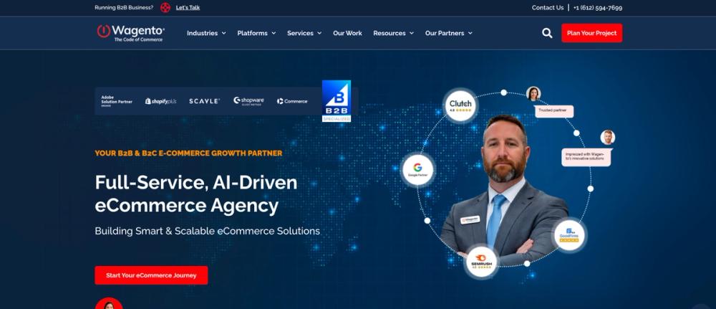Click the BigCommerce B2B Specialized badge
Screen dimensions: 716x309
click(x=337, y=101)
